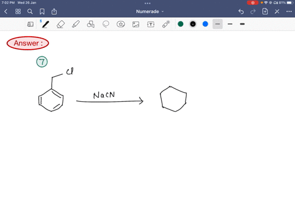The image size is (295, 221).
Task: Tap the handwritten Cl label
Action: click(69, 71)
